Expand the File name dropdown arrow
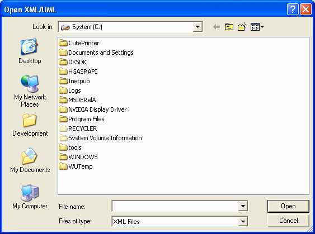Screen dimensions: 315x234 (x=243, y=206)
